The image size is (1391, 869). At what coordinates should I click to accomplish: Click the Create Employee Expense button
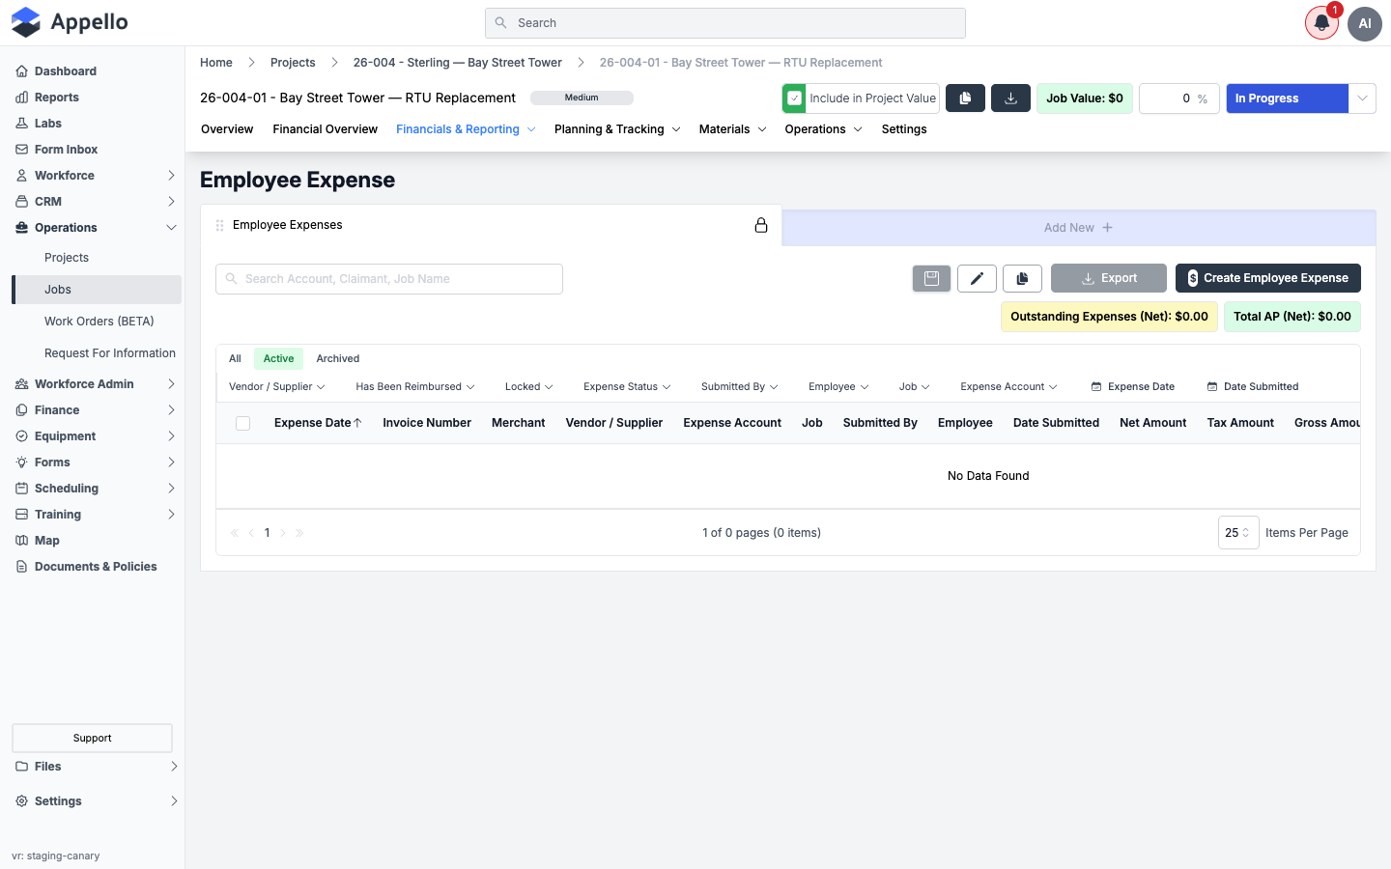1268,278
